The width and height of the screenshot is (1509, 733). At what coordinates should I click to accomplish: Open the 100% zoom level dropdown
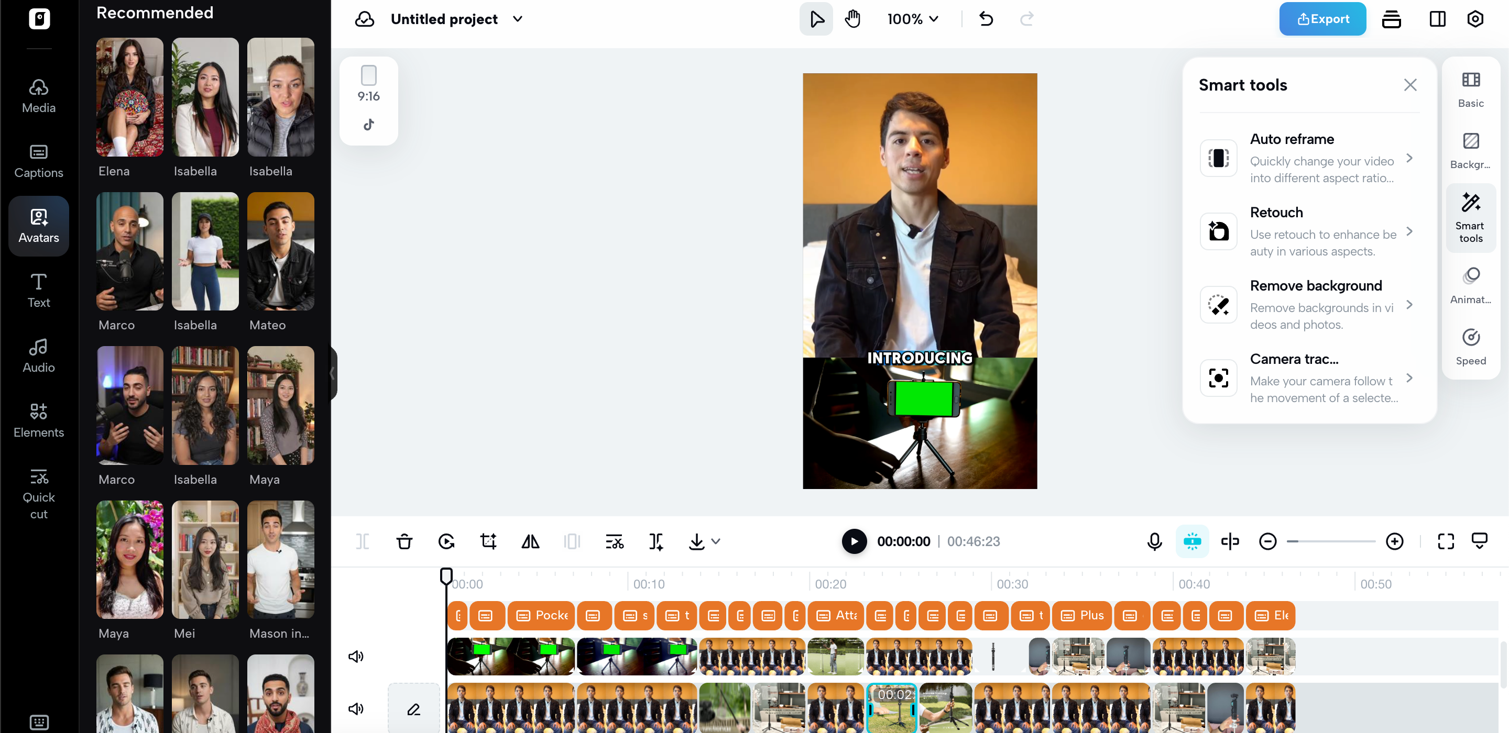click(x=913, y=19)
